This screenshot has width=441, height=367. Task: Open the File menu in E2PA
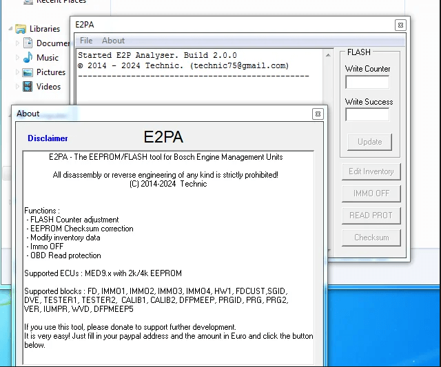point(86,41)
